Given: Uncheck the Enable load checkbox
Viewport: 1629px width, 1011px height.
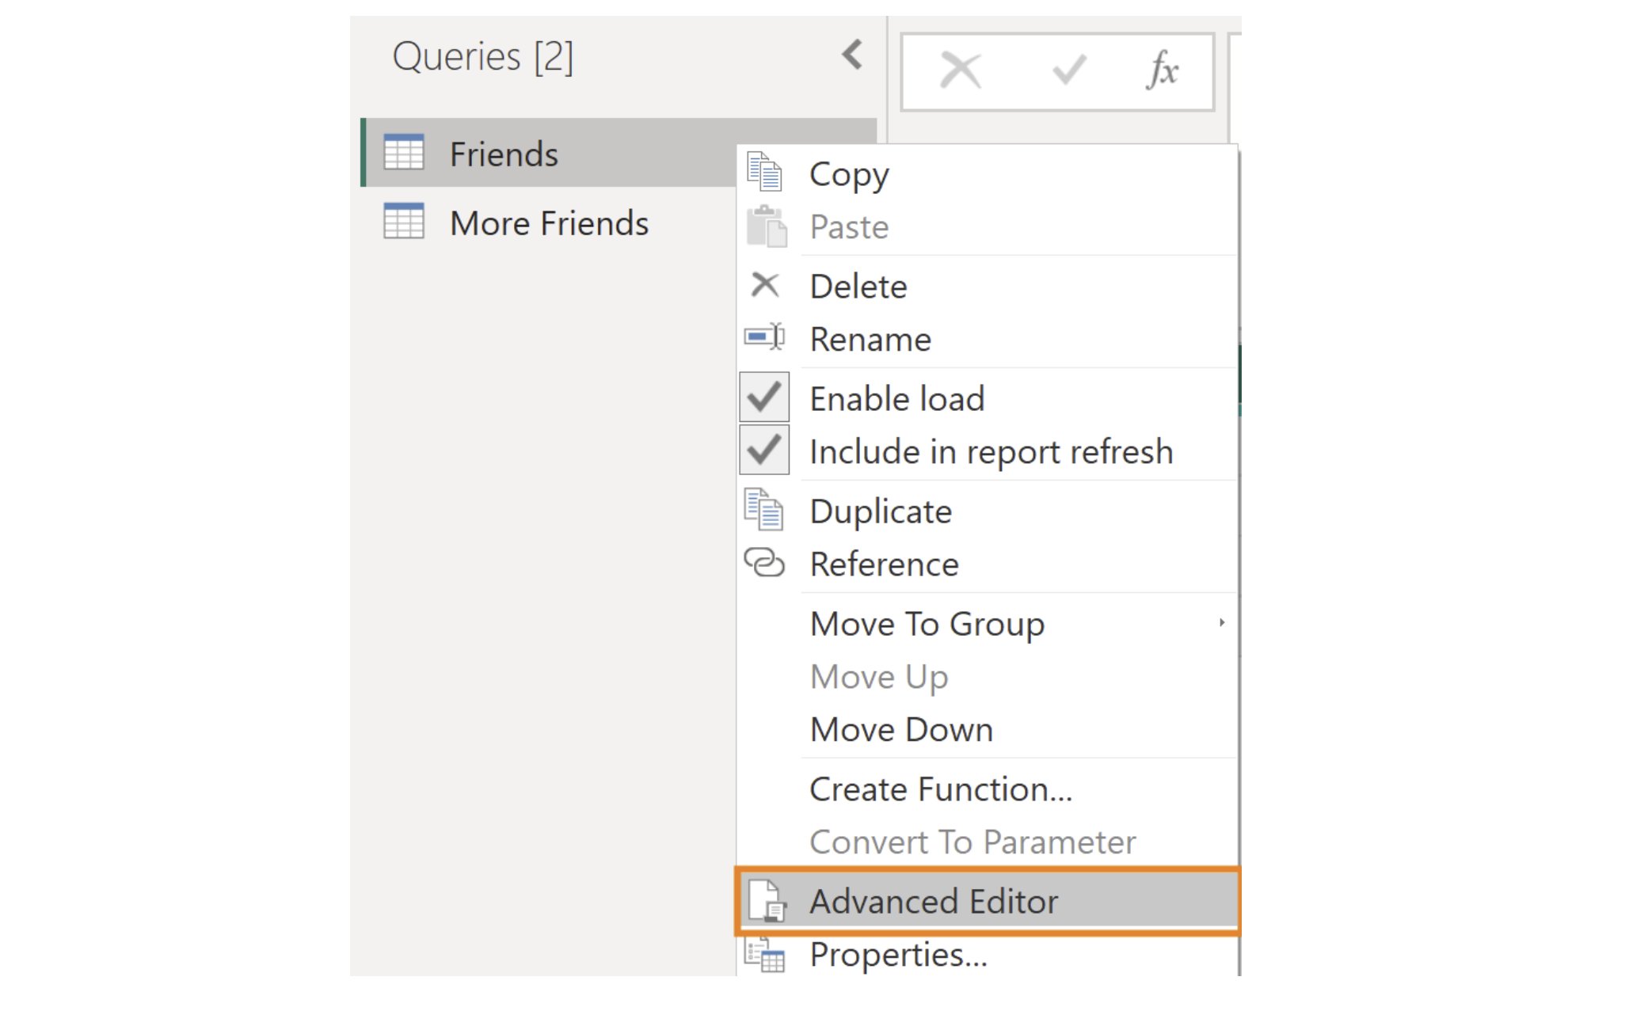Looking at the screenshot, I should pyautogui.click(x=764, y=397).
